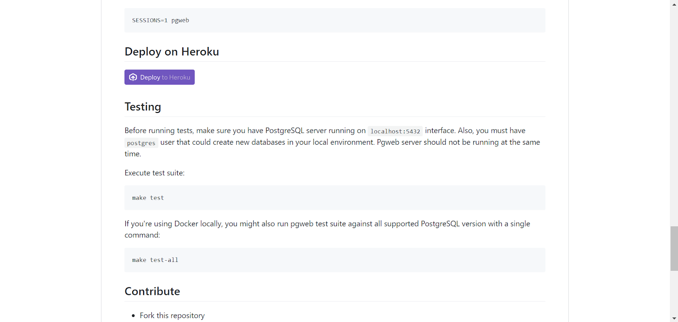This screenshot has height=322, width=678.
Task: Click the postgres inline code snippet
Action: pos(141,143)
